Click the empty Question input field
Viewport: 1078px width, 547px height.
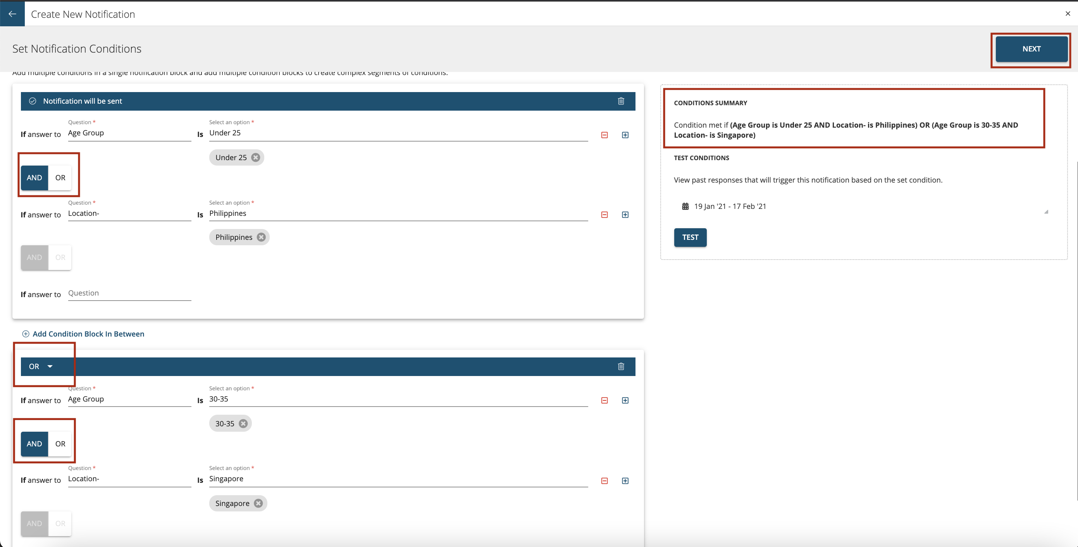129,293
